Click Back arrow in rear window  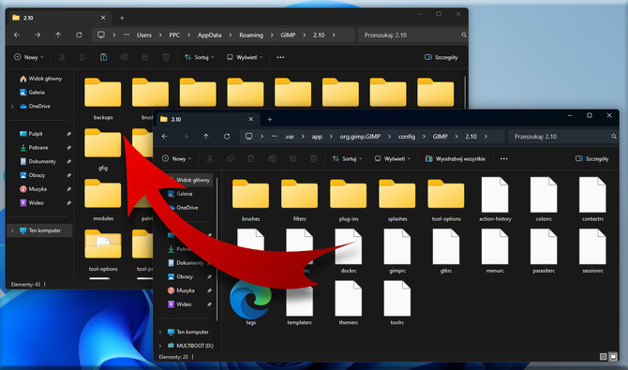17,36
